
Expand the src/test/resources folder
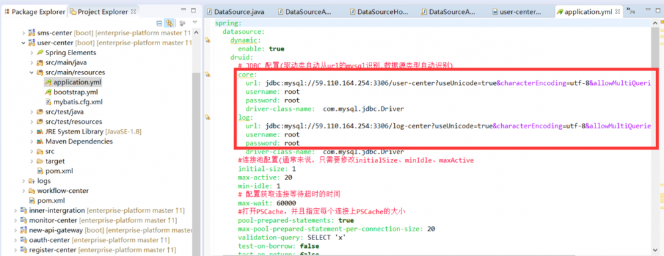pos(31,122)
